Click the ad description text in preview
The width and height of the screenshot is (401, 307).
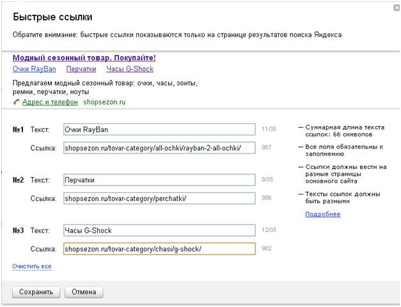[x=105, y=88]
